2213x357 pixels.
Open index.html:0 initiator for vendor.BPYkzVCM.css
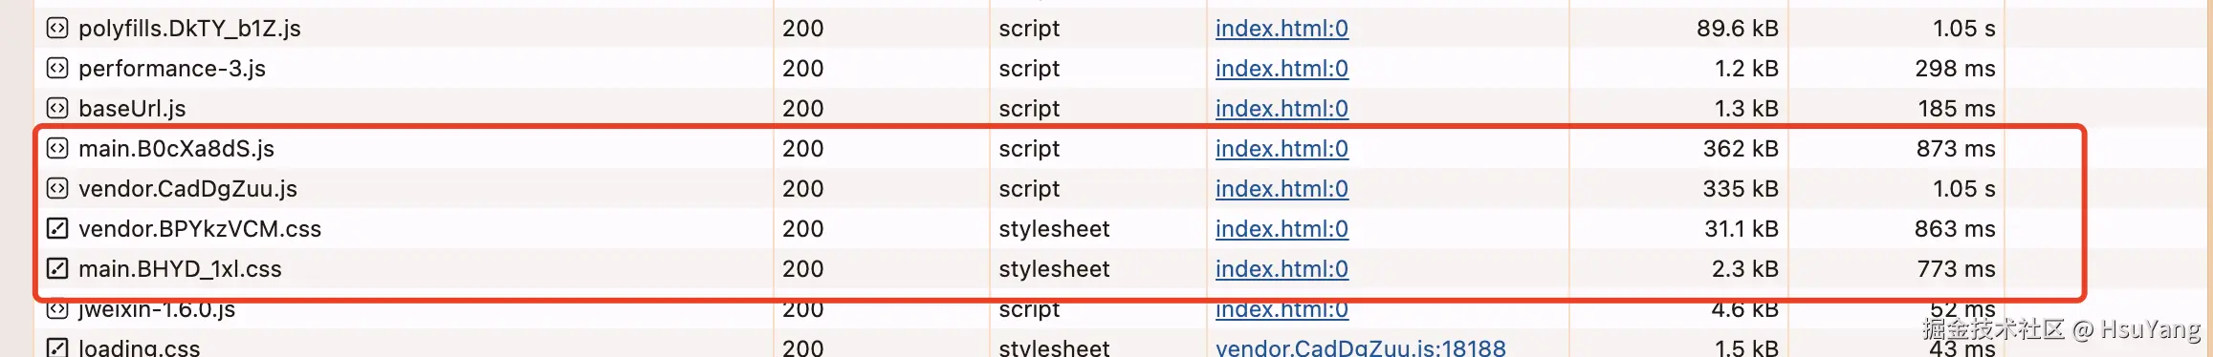pyautogui.click(x=1282, y=229)
